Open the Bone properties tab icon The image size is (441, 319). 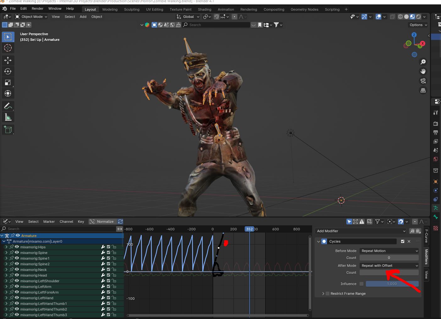coord(436,217)
